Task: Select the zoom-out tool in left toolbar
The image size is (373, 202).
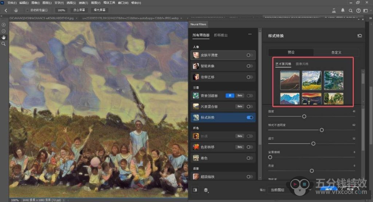Action: coord(4,31)
